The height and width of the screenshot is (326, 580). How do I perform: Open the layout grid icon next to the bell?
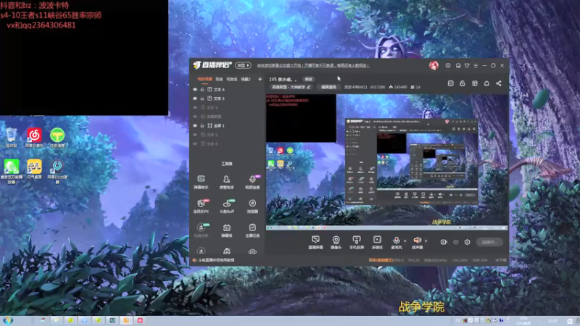coord(475,83)
